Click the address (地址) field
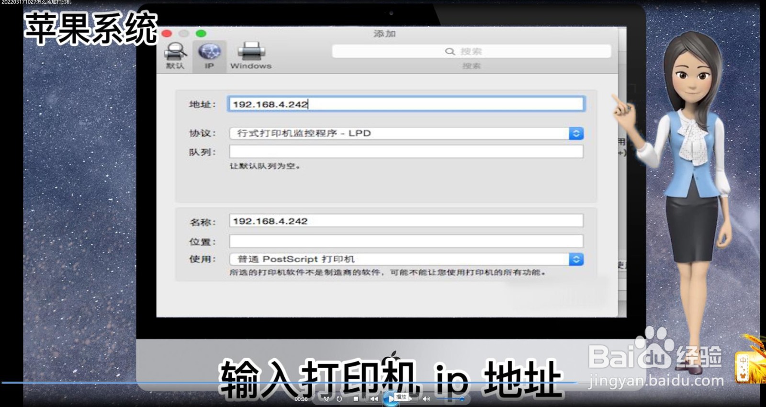 [x=406, y=104]
